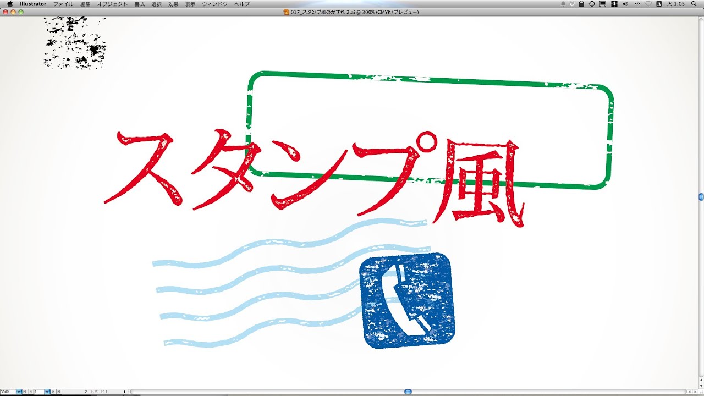Go to the first artboard button
Image resolution: width=704 pixels, height=396 pixels.
[25, 392]
